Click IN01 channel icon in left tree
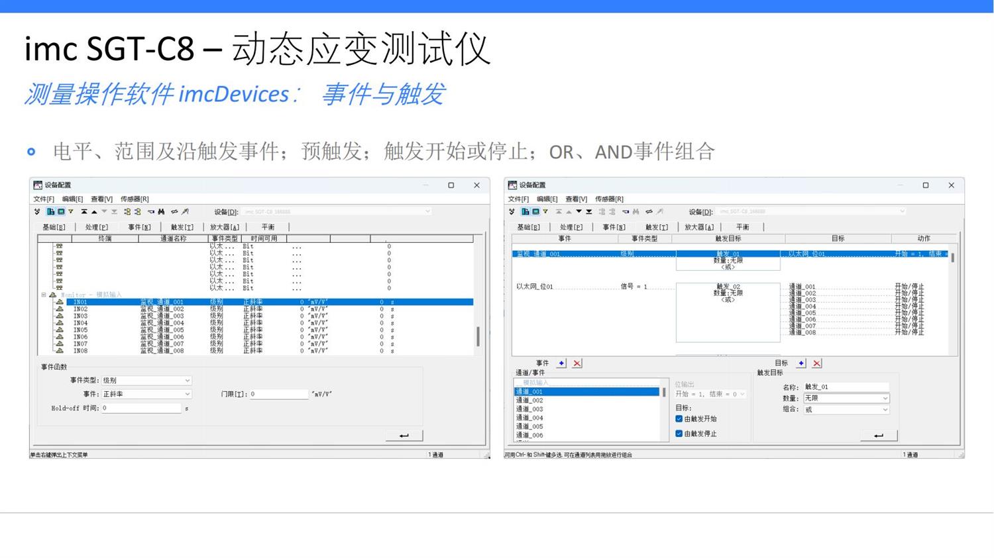 point(60,302)
